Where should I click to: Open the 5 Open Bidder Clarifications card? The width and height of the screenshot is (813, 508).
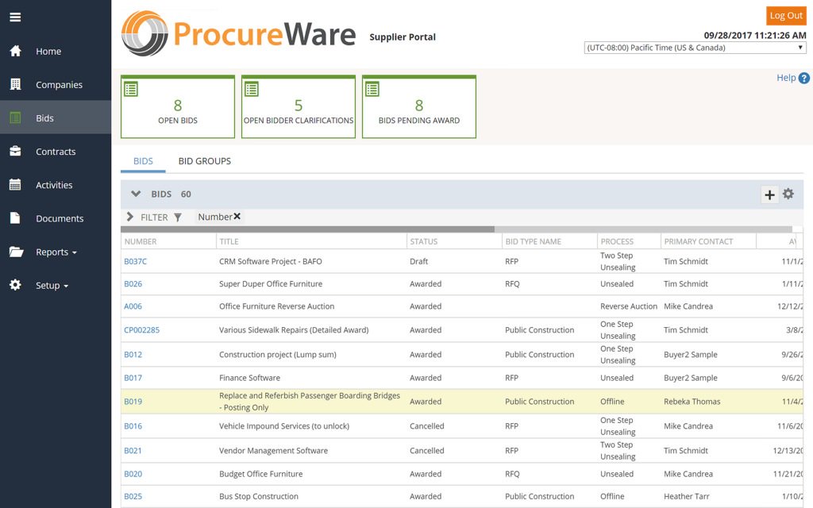click(x=299, y=107)
